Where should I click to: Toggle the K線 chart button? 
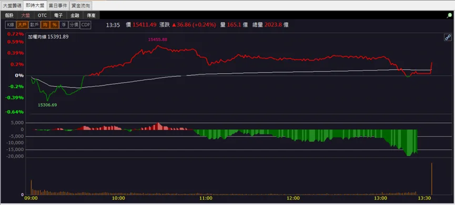pos(11,25)
